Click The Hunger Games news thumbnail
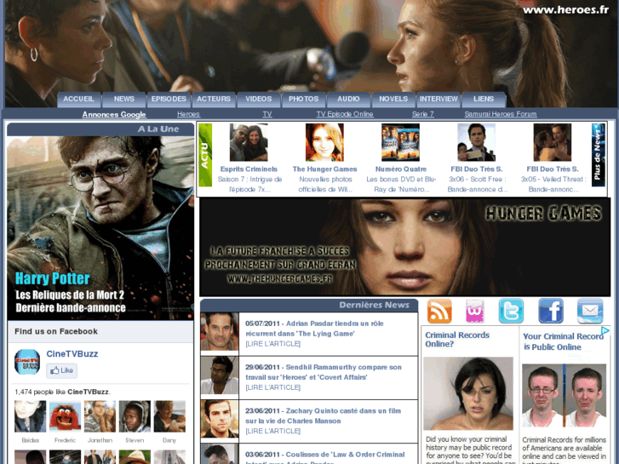619x464 pixels. (324, 142)
